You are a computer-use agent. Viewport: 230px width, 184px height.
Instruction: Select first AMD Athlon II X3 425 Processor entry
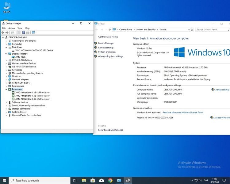click(33, 93)
